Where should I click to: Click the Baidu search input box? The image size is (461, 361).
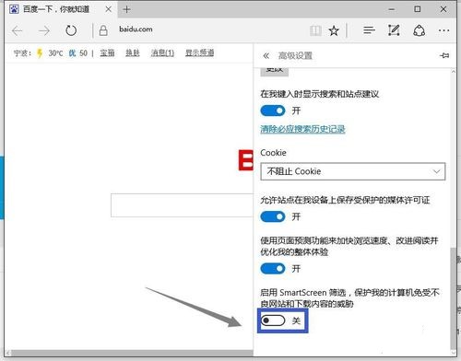(x=182, y=205)
